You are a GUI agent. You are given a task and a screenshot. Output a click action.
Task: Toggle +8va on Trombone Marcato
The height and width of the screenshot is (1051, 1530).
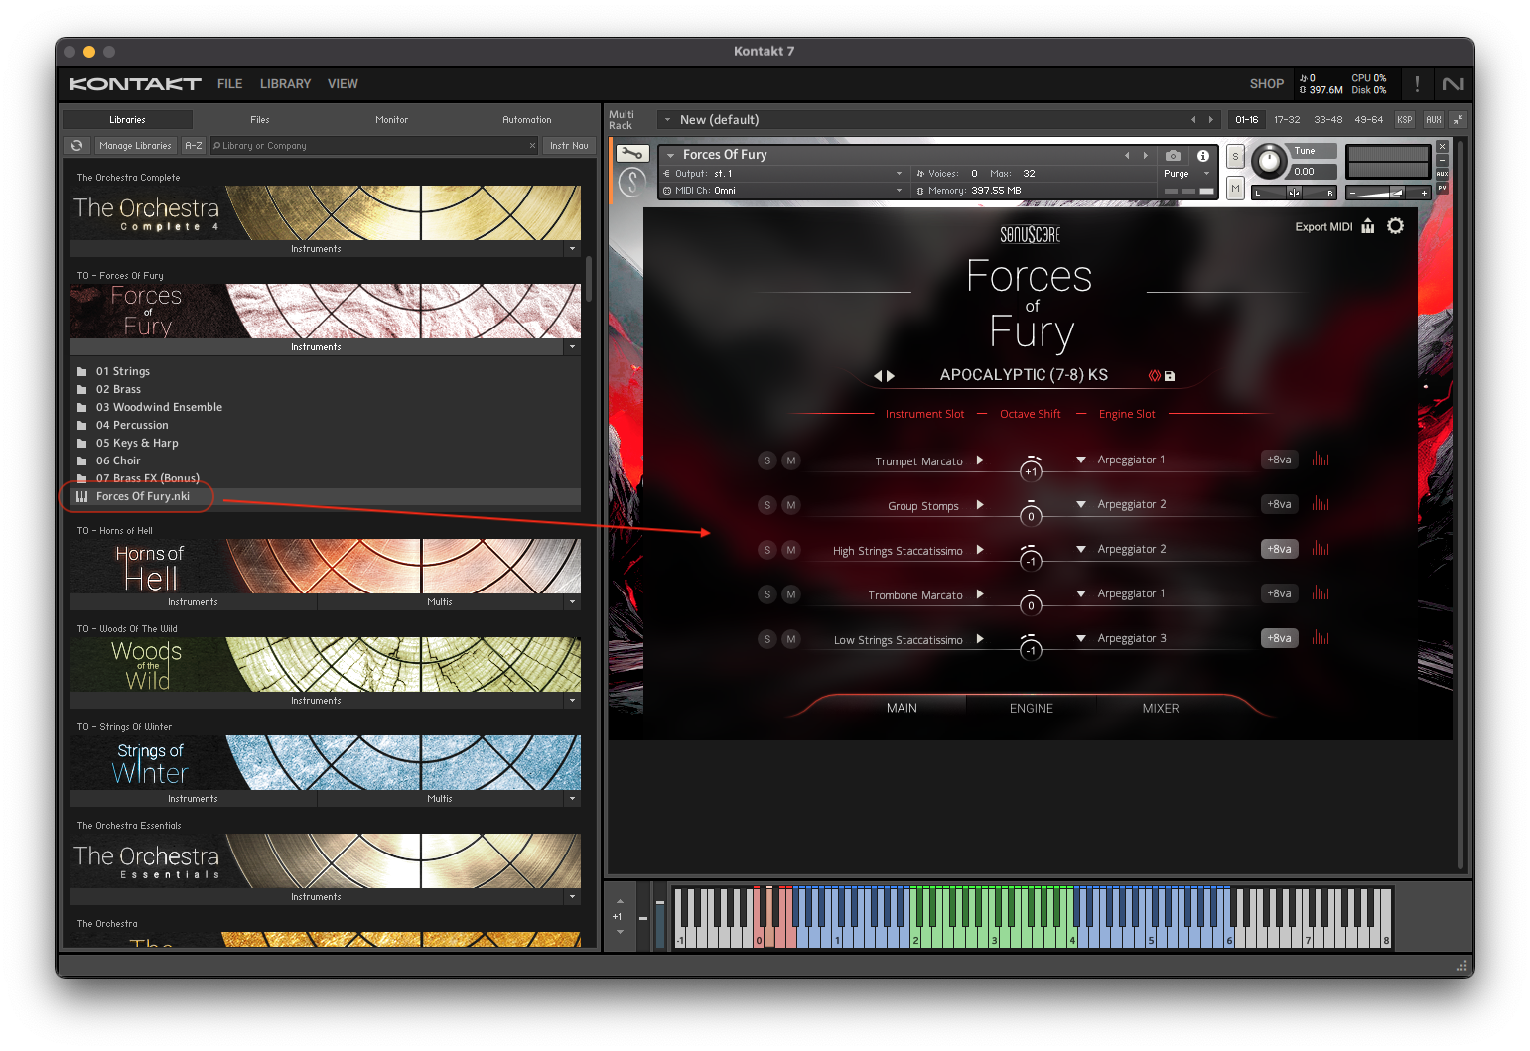click(x=1279, y=593)
